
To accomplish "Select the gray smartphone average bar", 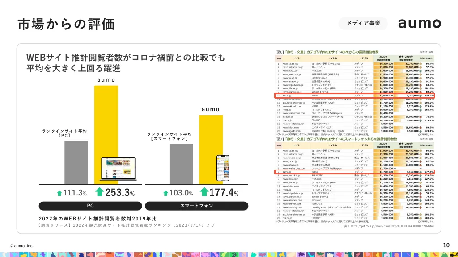I will coord(181,164).
